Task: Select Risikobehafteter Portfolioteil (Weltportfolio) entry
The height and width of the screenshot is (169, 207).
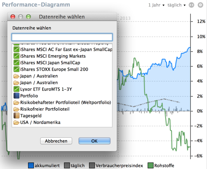Action: tap(62, 103)
